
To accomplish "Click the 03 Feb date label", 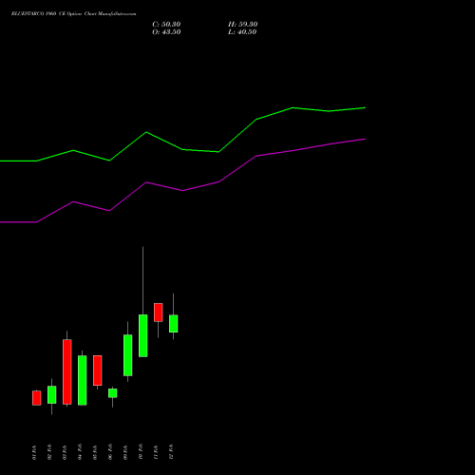I will pos(65,452).
